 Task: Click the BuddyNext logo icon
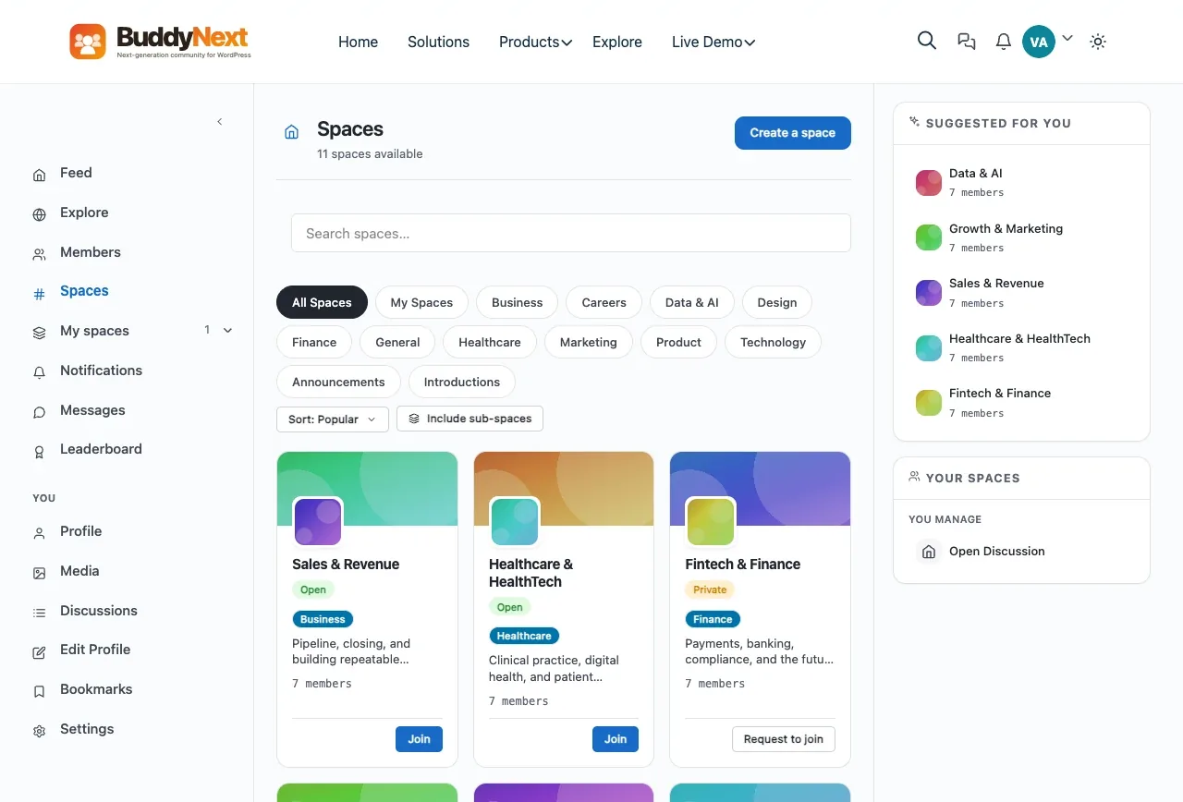pyautogui.click(x=88, y=42)
